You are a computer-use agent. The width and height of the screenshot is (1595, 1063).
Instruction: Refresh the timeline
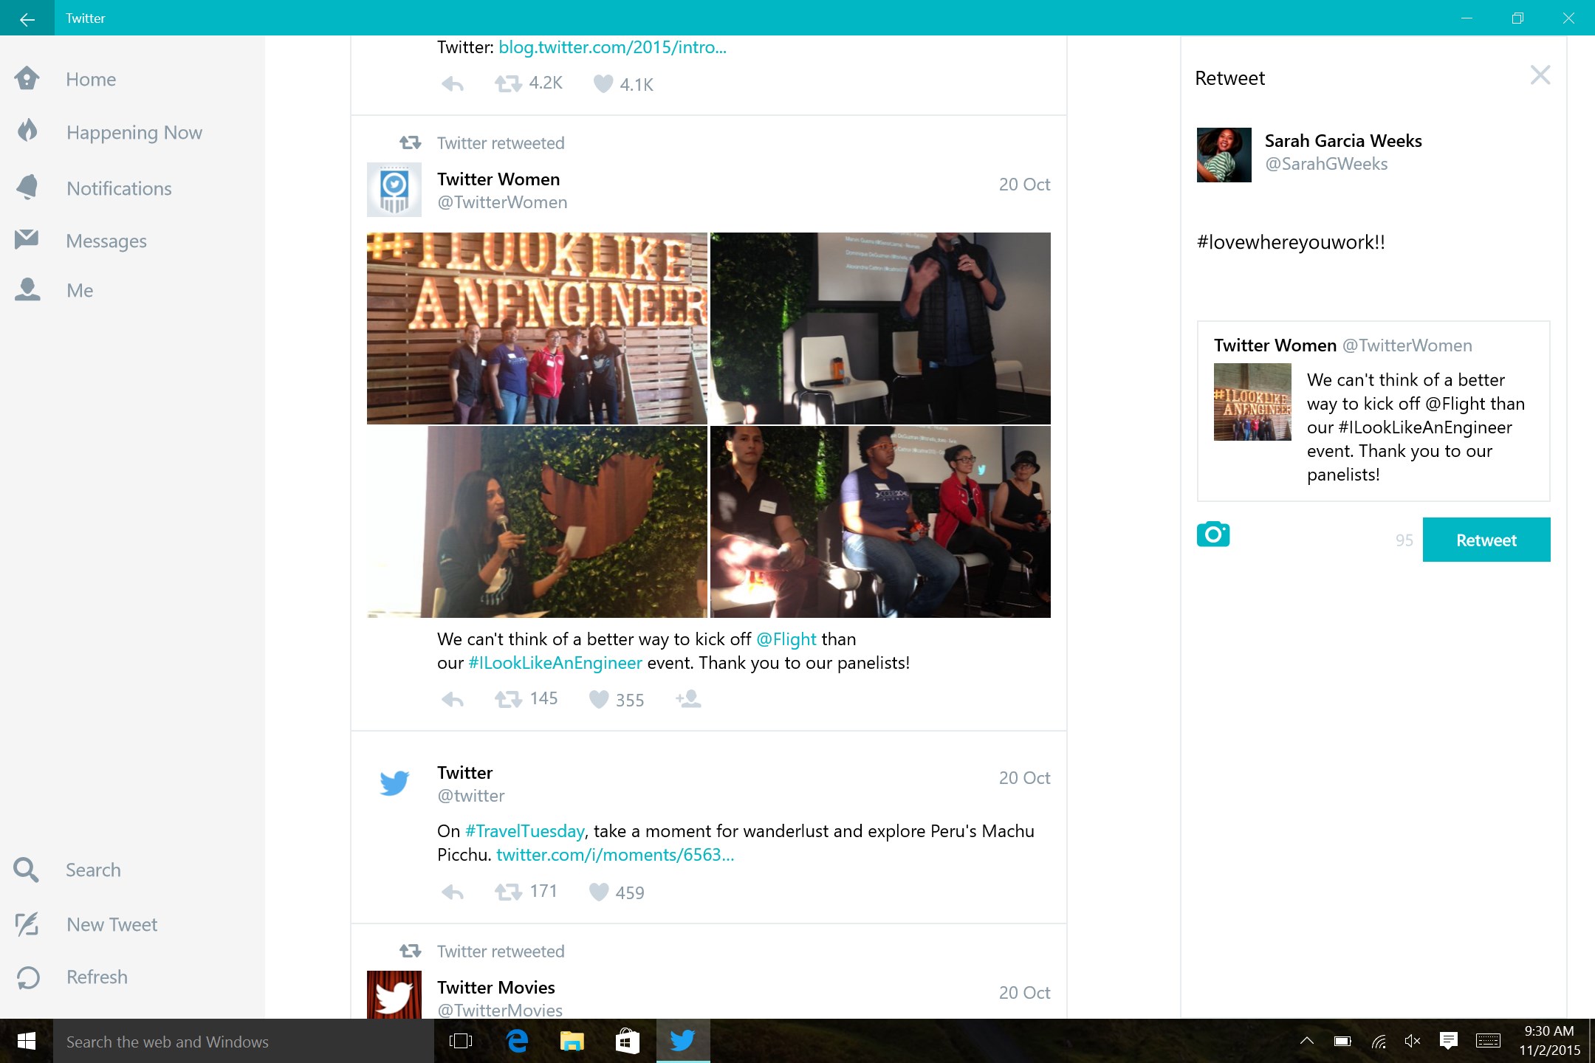click(96, 977)
